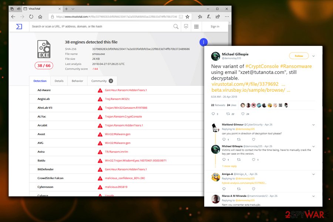This screenshot has height=222, width=333.
Task: Switch to the Details tab
Action: 59,81
